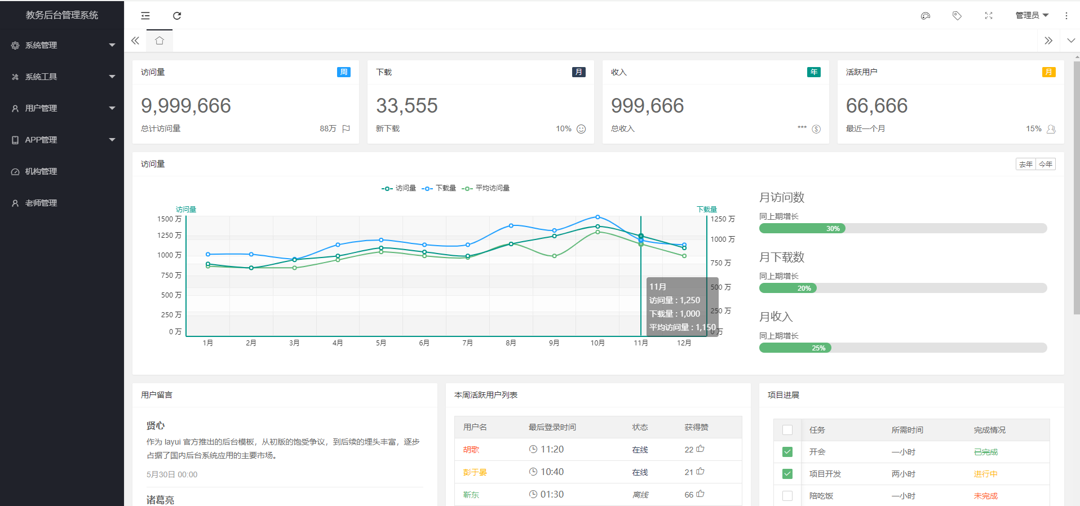Click the 9,999,666 total visits figure

click(x=186, y=105)
